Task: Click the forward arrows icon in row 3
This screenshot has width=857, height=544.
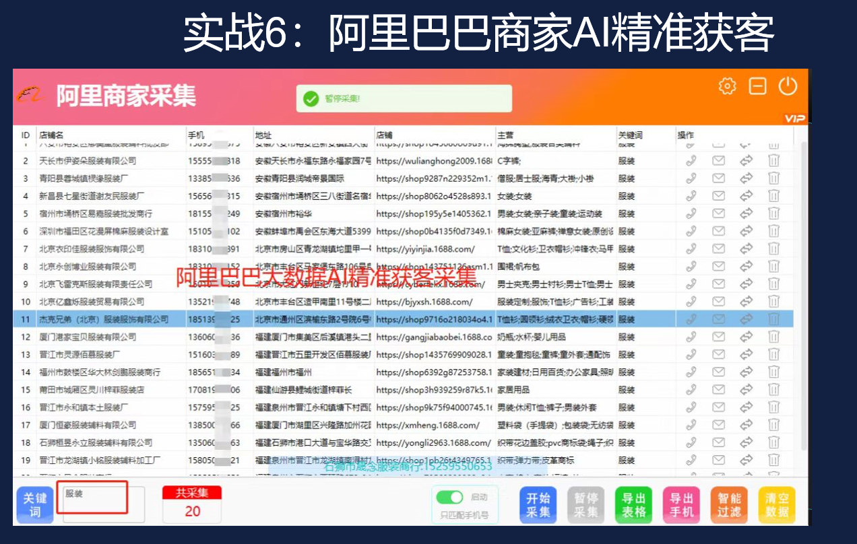Action: [747, 178]
